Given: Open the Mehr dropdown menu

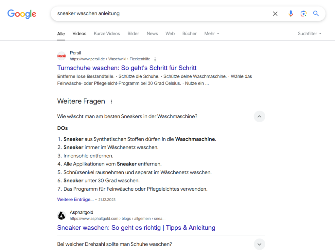Looking at the screenshot, I should click(212, 33).
